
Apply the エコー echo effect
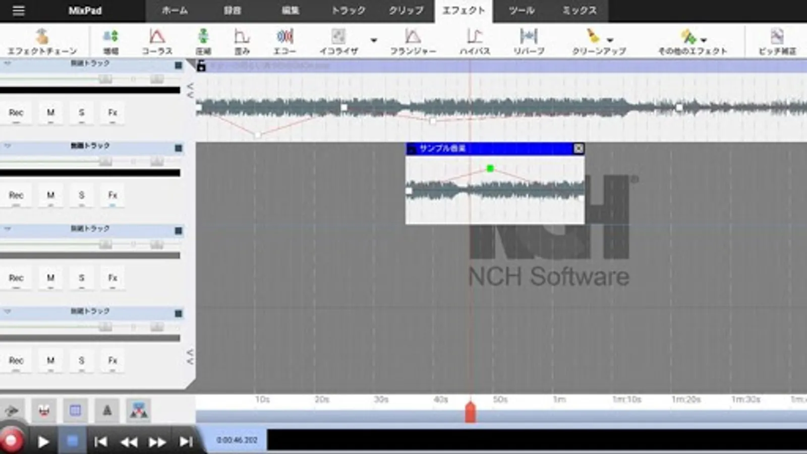coord(285,41)
